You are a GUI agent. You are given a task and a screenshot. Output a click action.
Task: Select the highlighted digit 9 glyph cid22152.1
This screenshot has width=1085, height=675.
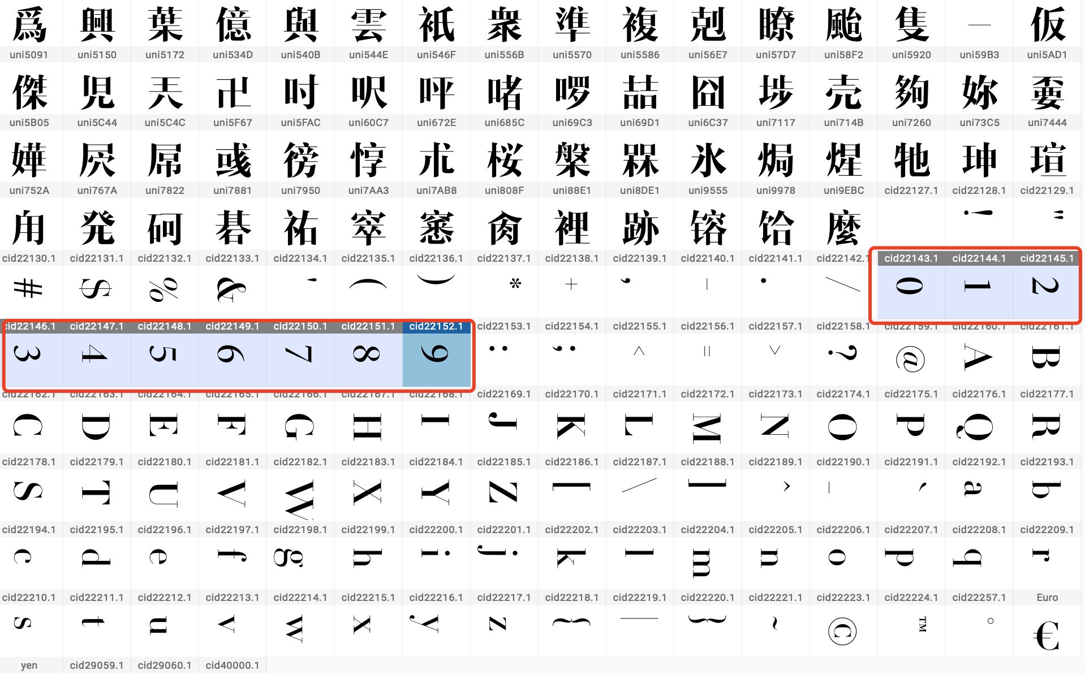[x=436, y=356]
